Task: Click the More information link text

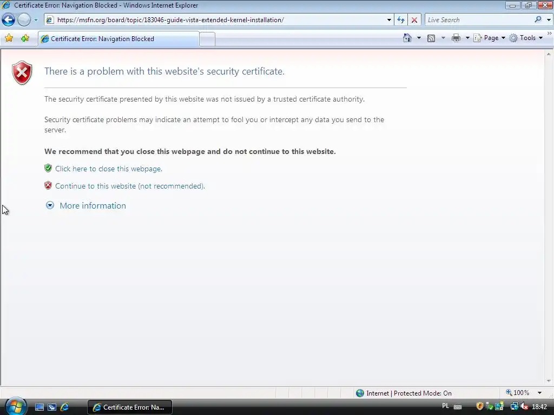Action: click(x=93, y=206)
